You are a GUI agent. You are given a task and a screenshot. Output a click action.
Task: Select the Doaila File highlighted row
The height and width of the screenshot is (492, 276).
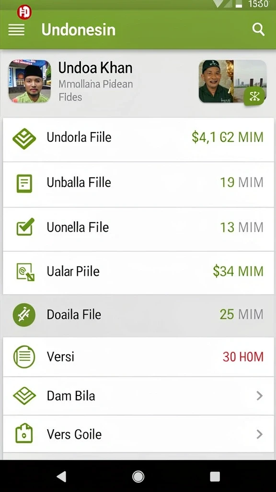coord(138,315)
